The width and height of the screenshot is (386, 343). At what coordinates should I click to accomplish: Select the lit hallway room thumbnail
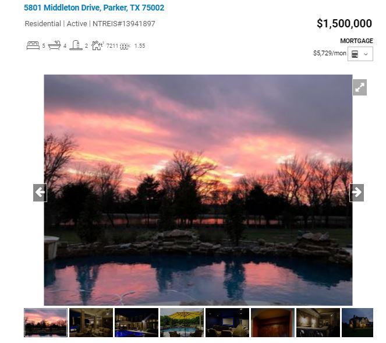pyautogui.click(x=318, y=323)
